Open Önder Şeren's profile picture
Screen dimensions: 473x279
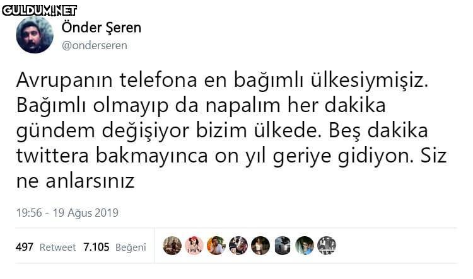tap(35, 35)
